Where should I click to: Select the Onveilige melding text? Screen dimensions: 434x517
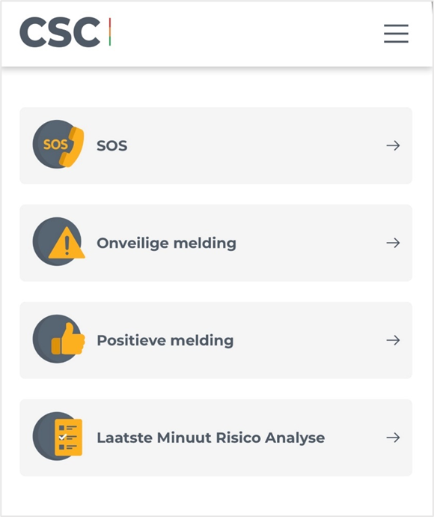coord(166,244)
